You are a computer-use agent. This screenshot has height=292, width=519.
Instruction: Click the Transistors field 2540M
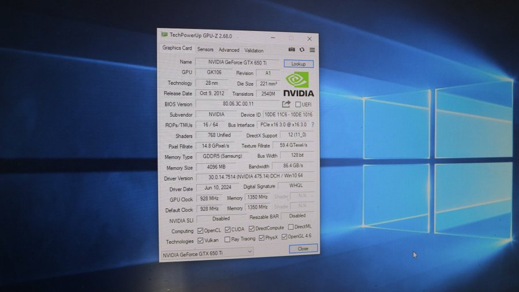[268, 94]
